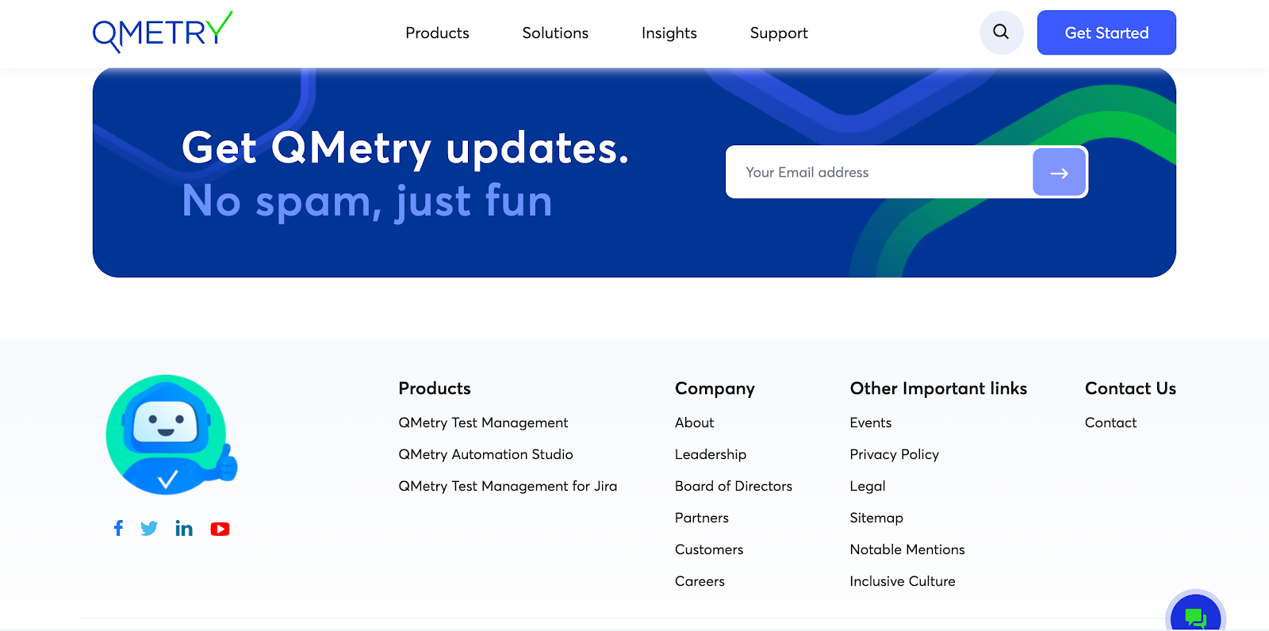1269x631 pixels.
Task: Focus the Your Email address field
Action: [x=879, y=172]
